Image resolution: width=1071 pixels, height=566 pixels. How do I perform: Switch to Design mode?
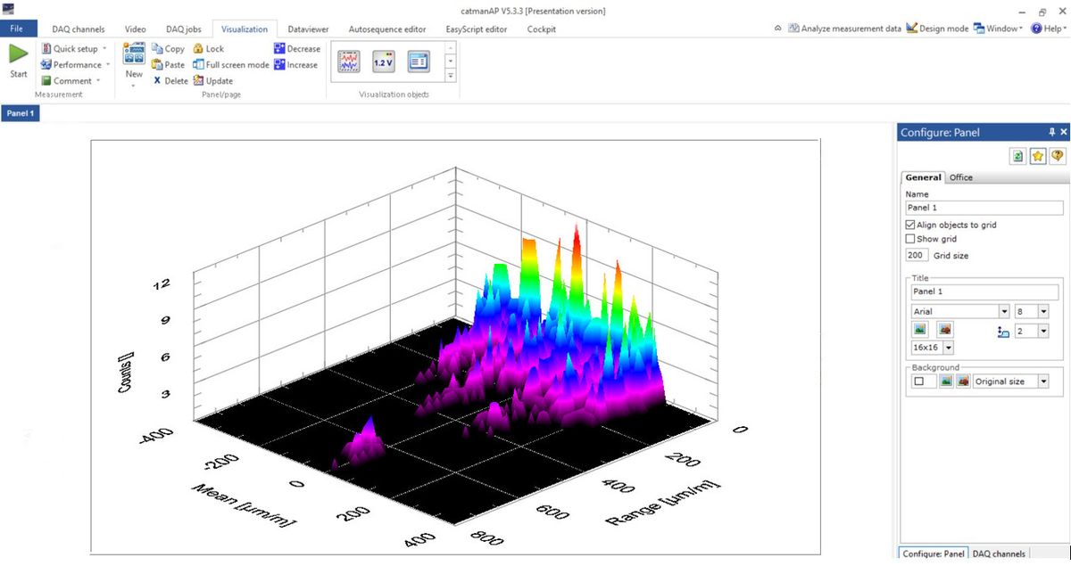pyautogui.click(x=937, y=29)
